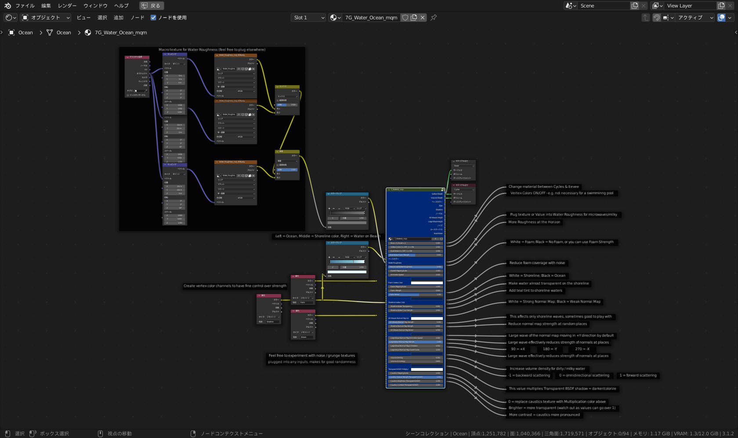Click the Foam Vertex Color white swatch
738x438 pixels.
[x=427, y=283]
